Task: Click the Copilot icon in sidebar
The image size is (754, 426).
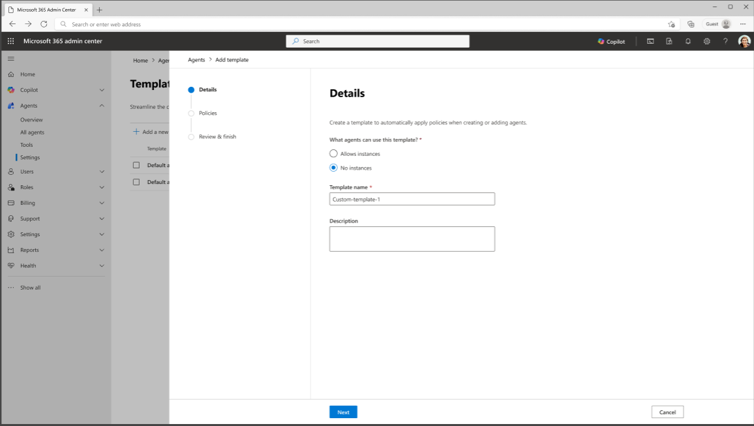Action: point(11,90)
